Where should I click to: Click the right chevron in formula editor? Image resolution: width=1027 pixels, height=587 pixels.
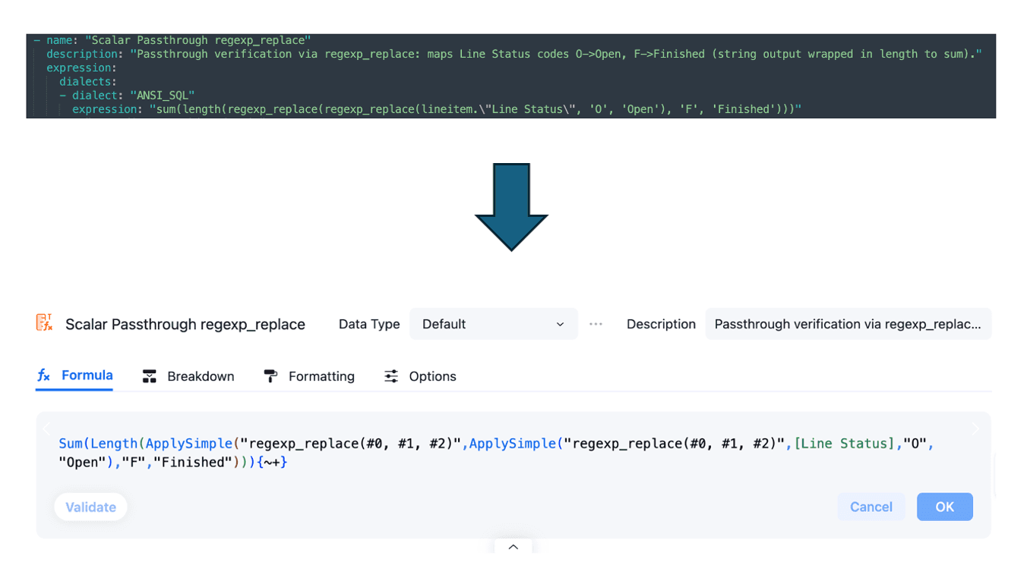pos(975,428)
